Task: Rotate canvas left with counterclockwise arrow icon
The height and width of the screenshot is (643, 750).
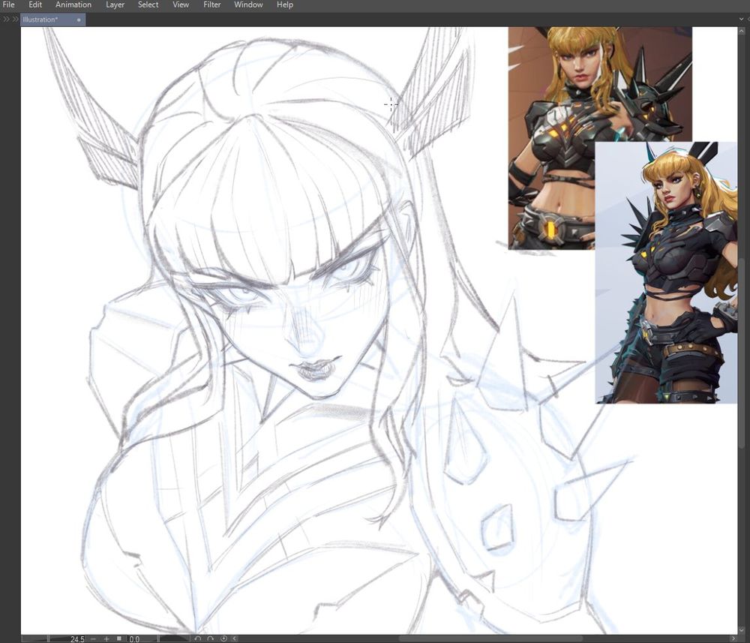Action: pyautogui.click(x=197, y=638)
